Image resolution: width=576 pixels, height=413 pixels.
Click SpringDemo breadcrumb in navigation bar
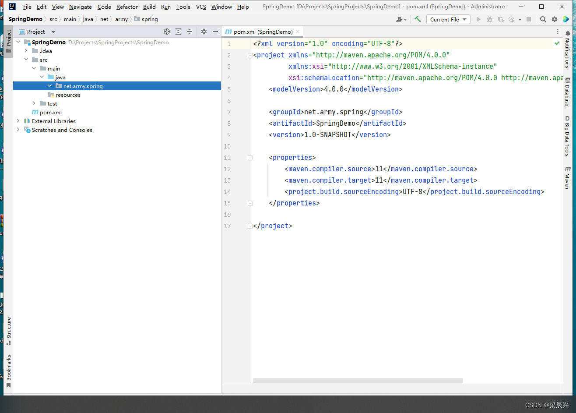coord(25,19)
